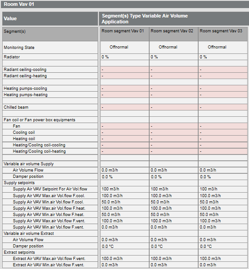Click the Offnormal state of Vav 01
This screenshot has height=269, width=249.
point(119,47)
